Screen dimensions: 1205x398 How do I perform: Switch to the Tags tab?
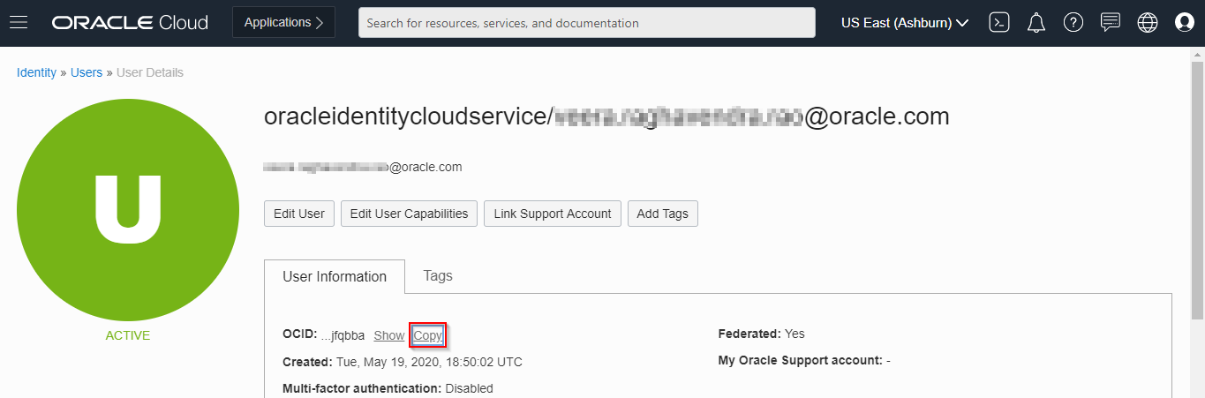tap(438, 276)
